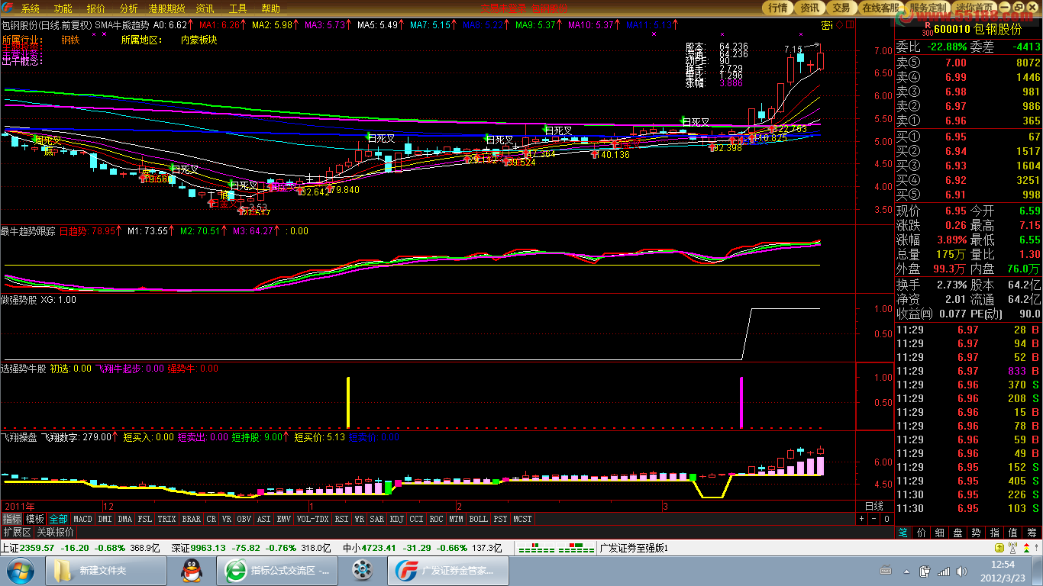
Task: Select the 价 price tab
Action: pyautogui.click(x=922, y=533)
